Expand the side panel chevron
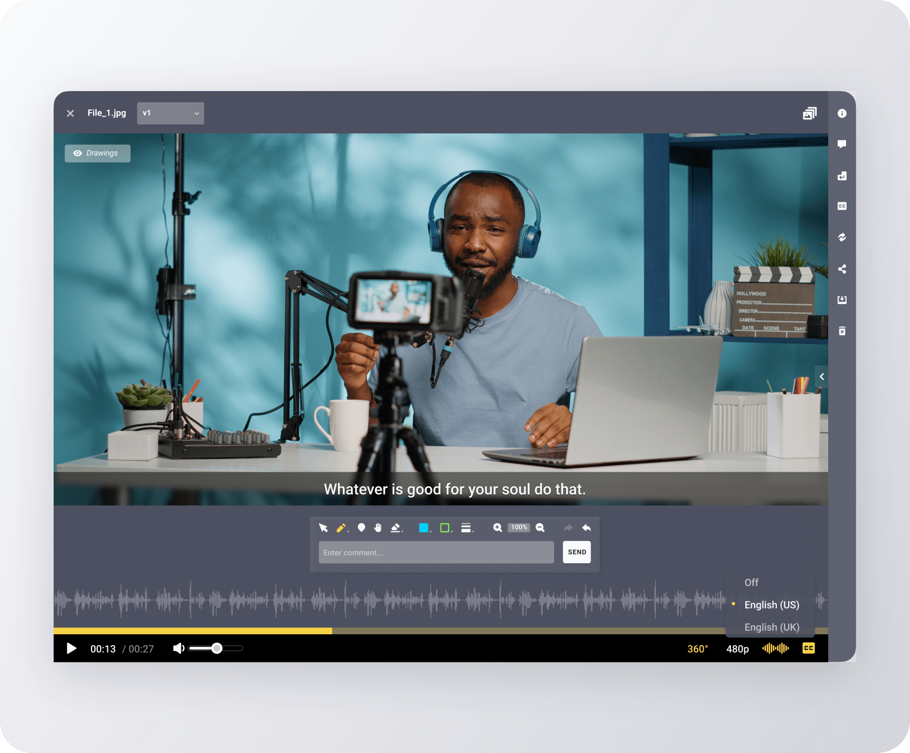This screenshot has height=753, width=910. 822,376
